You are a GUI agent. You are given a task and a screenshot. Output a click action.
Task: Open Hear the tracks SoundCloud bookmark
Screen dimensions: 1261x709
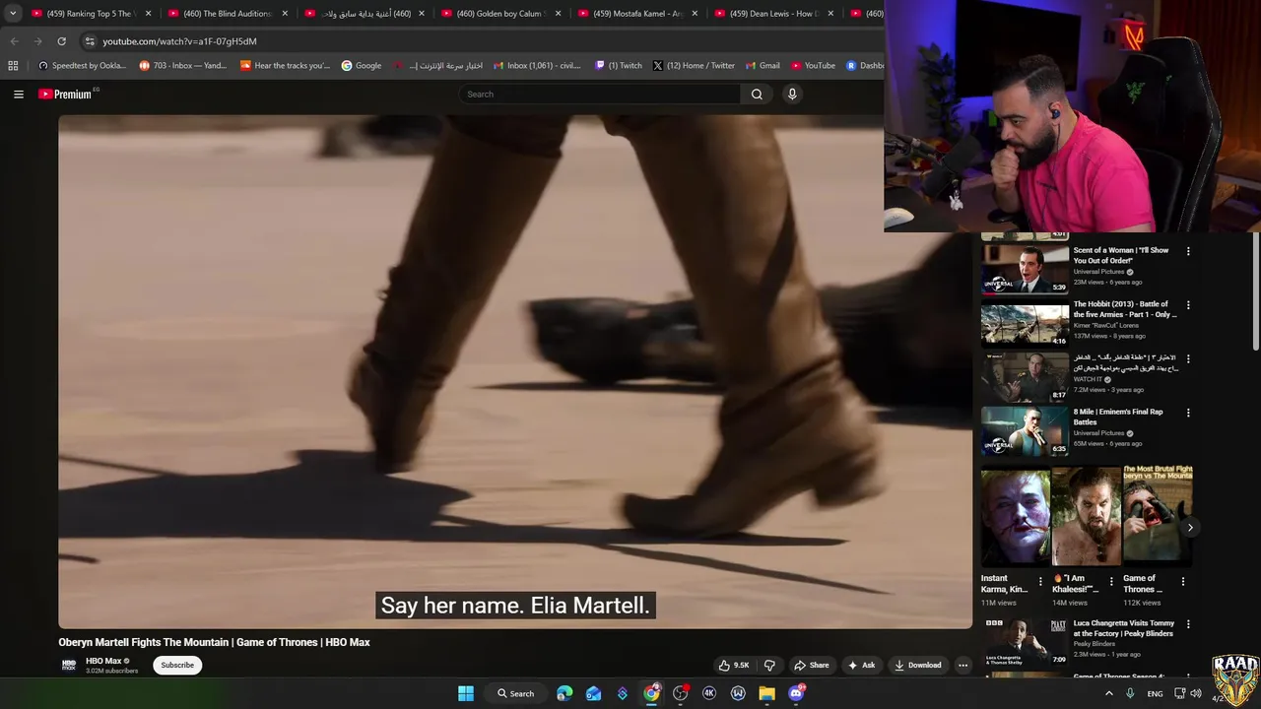pos(285,66)
